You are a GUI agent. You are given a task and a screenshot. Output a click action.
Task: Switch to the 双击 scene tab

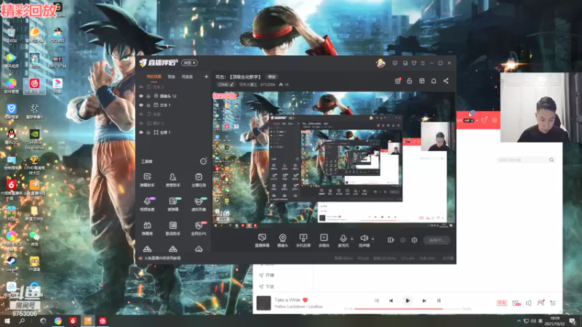172,77
